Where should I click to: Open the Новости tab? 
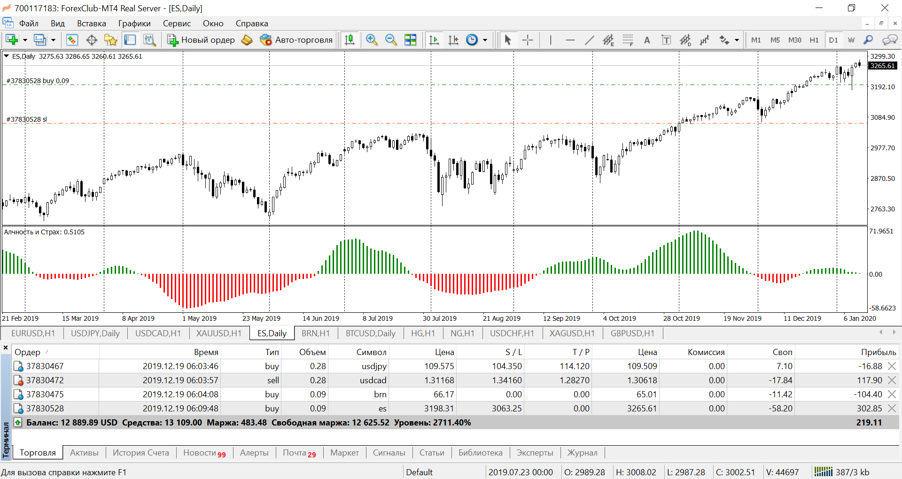tap(204, 453)
